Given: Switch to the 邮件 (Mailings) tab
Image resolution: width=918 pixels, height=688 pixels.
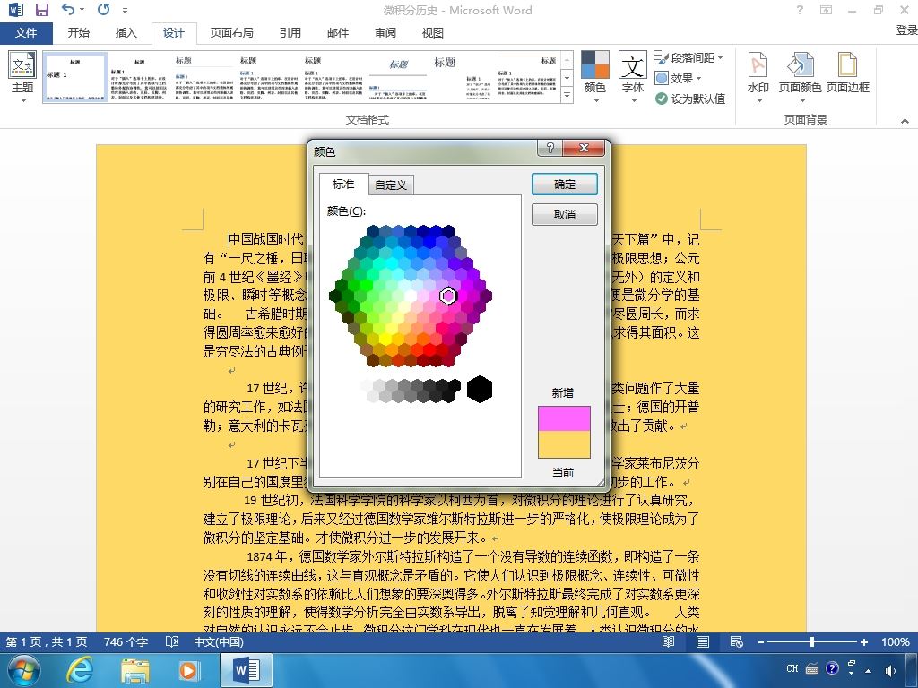Looking at the screenshot, I should point(338,33).
